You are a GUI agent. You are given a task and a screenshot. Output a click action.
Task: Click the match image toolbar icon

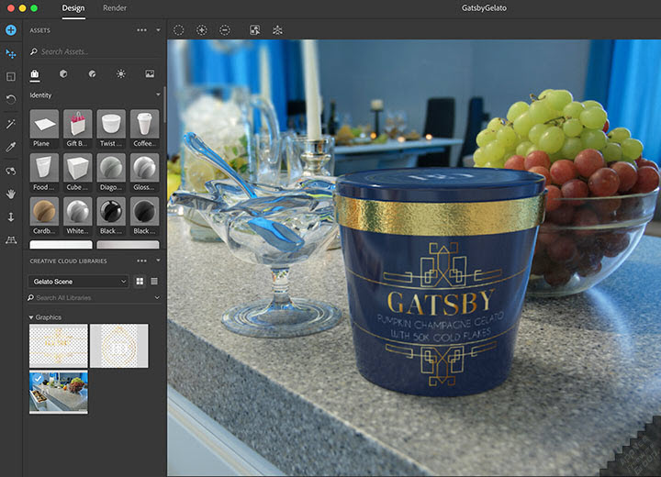(255, 30)
